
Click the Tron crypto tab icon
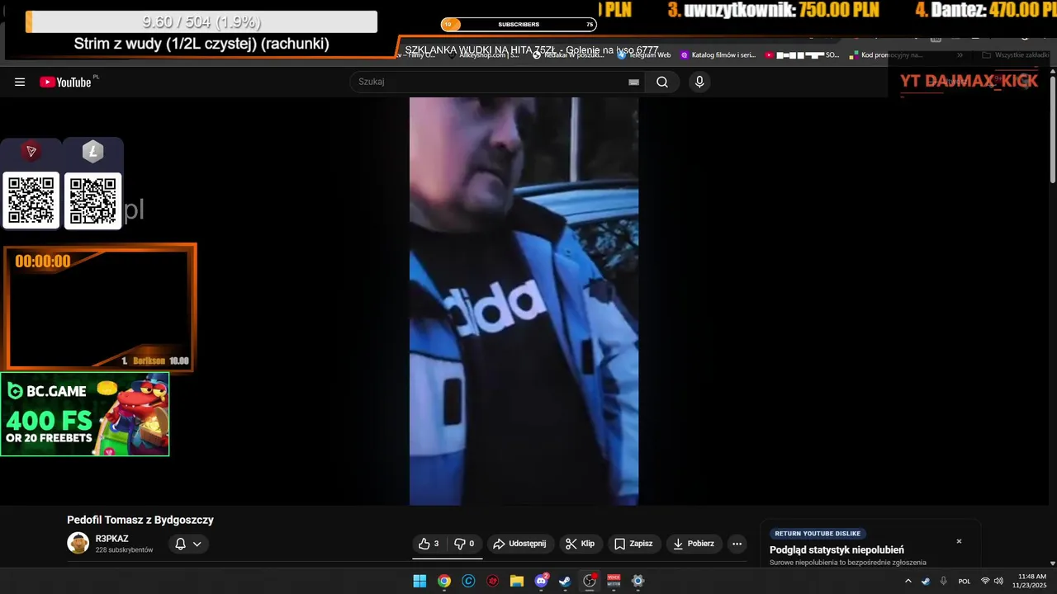[x=31, y=152]
